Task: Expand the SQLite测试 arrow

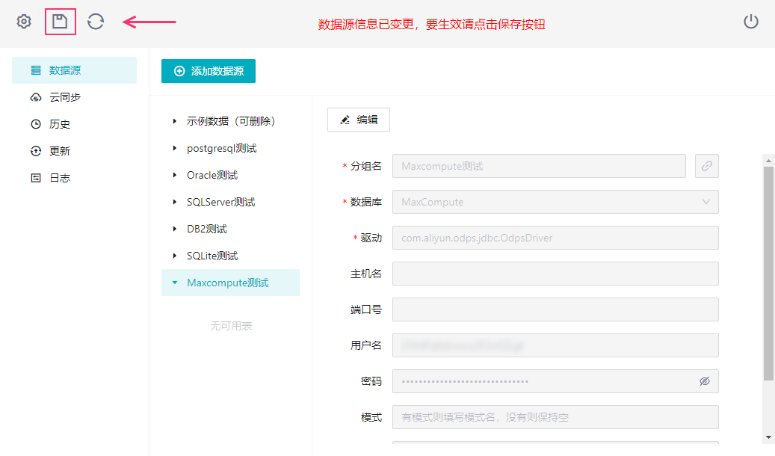Action: pos(174,256)
